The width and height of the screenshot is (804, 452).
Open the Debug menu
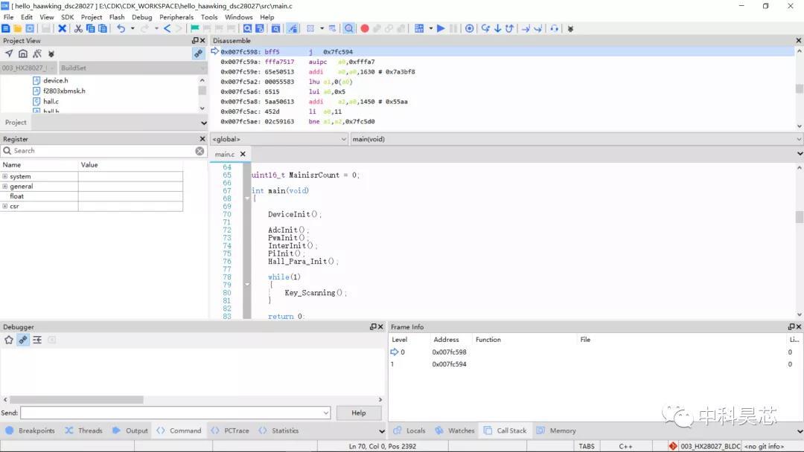tap(142, 17)
